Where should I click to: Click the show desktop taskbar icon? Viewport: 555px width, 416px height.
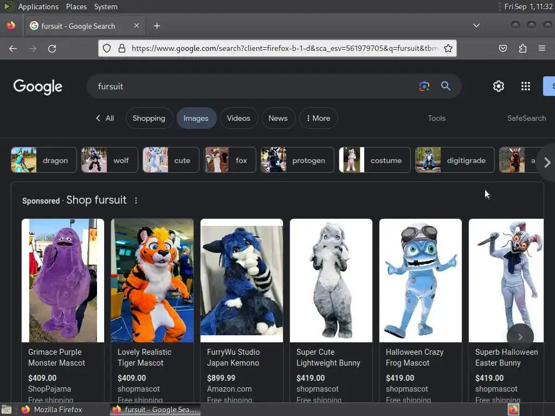tap(7, 410)
